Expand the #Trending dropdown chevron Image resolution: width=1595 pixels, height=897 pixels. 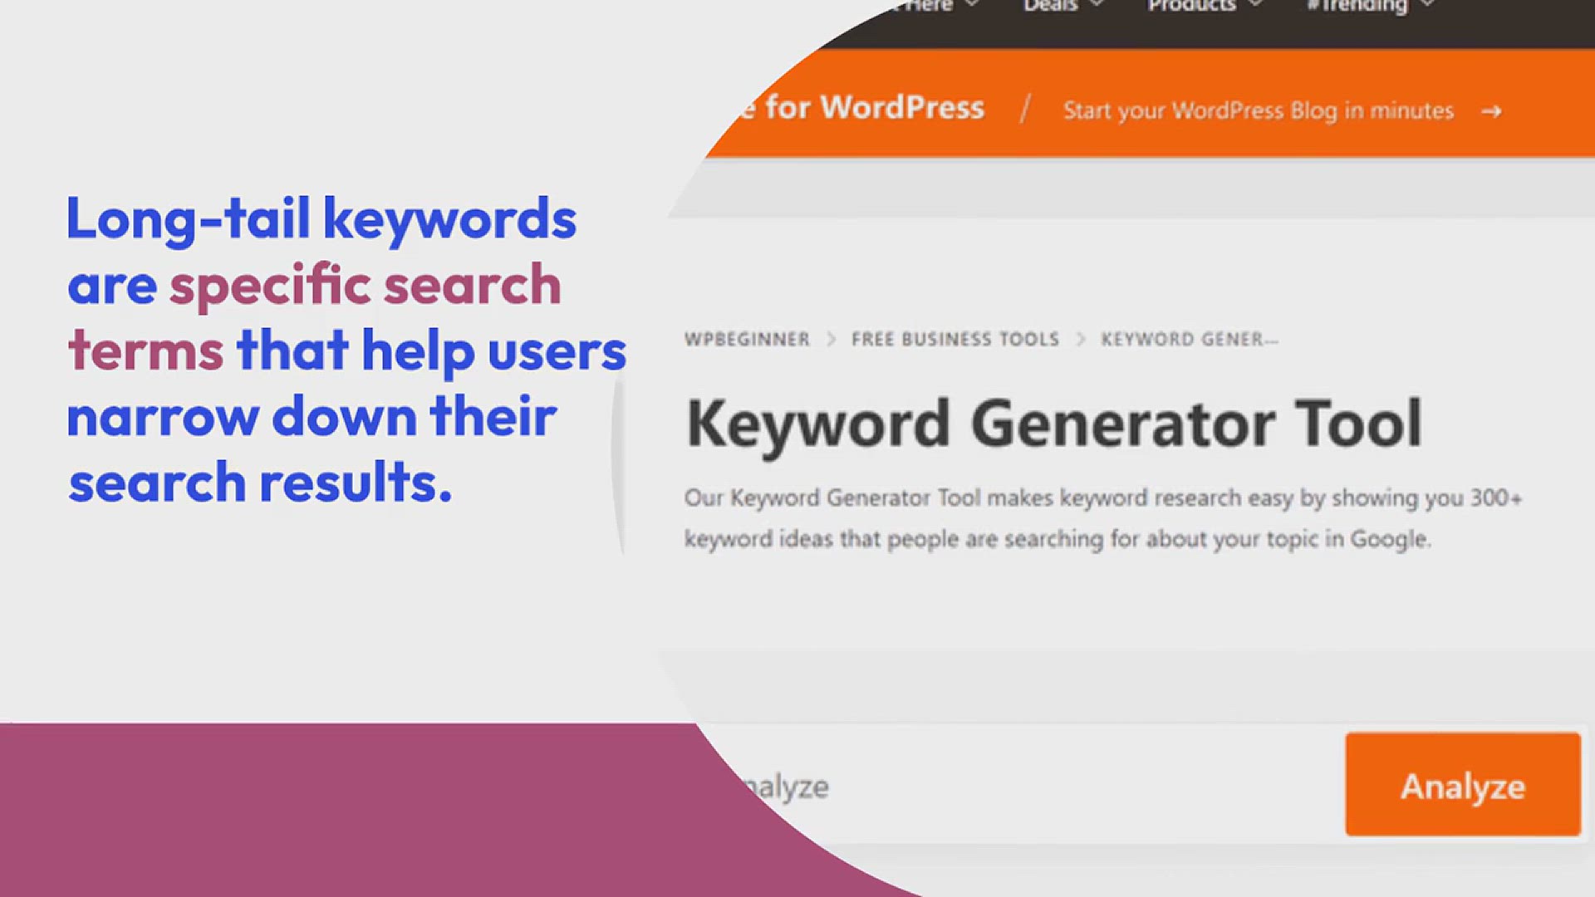tap(1427, 5)
